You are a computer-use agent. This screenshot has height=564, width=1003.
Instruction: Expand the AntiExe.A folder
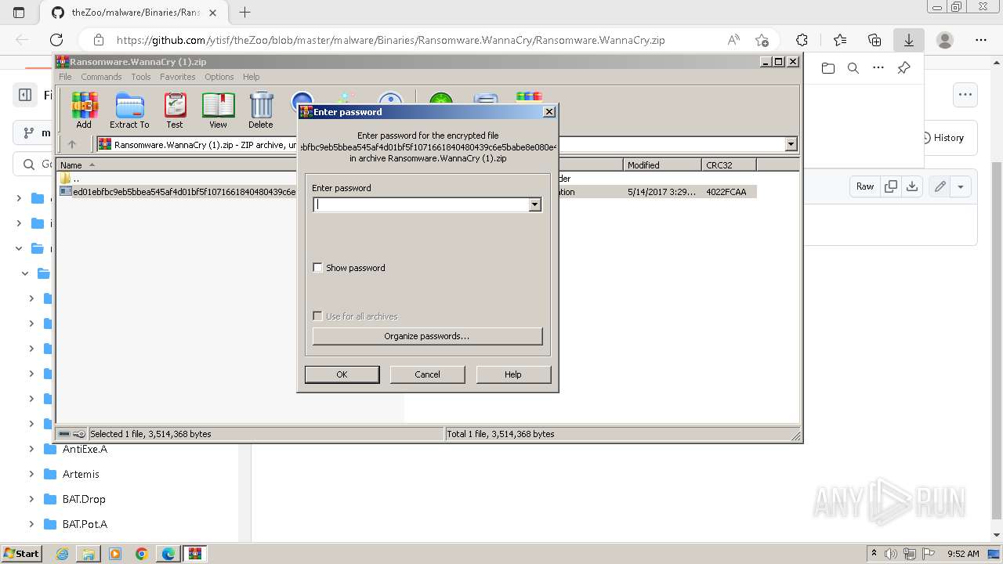point(31,449)
